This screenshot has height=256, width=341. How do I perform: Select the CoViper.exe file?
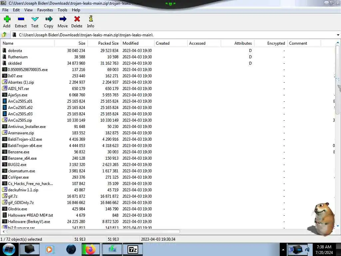click(18, 177)
